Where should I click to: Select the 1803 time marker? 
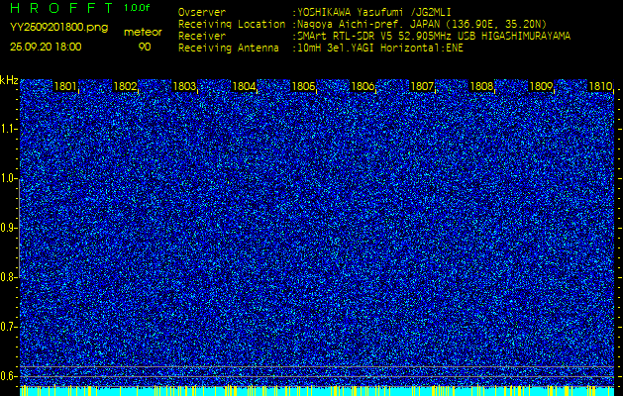[184, 87]
